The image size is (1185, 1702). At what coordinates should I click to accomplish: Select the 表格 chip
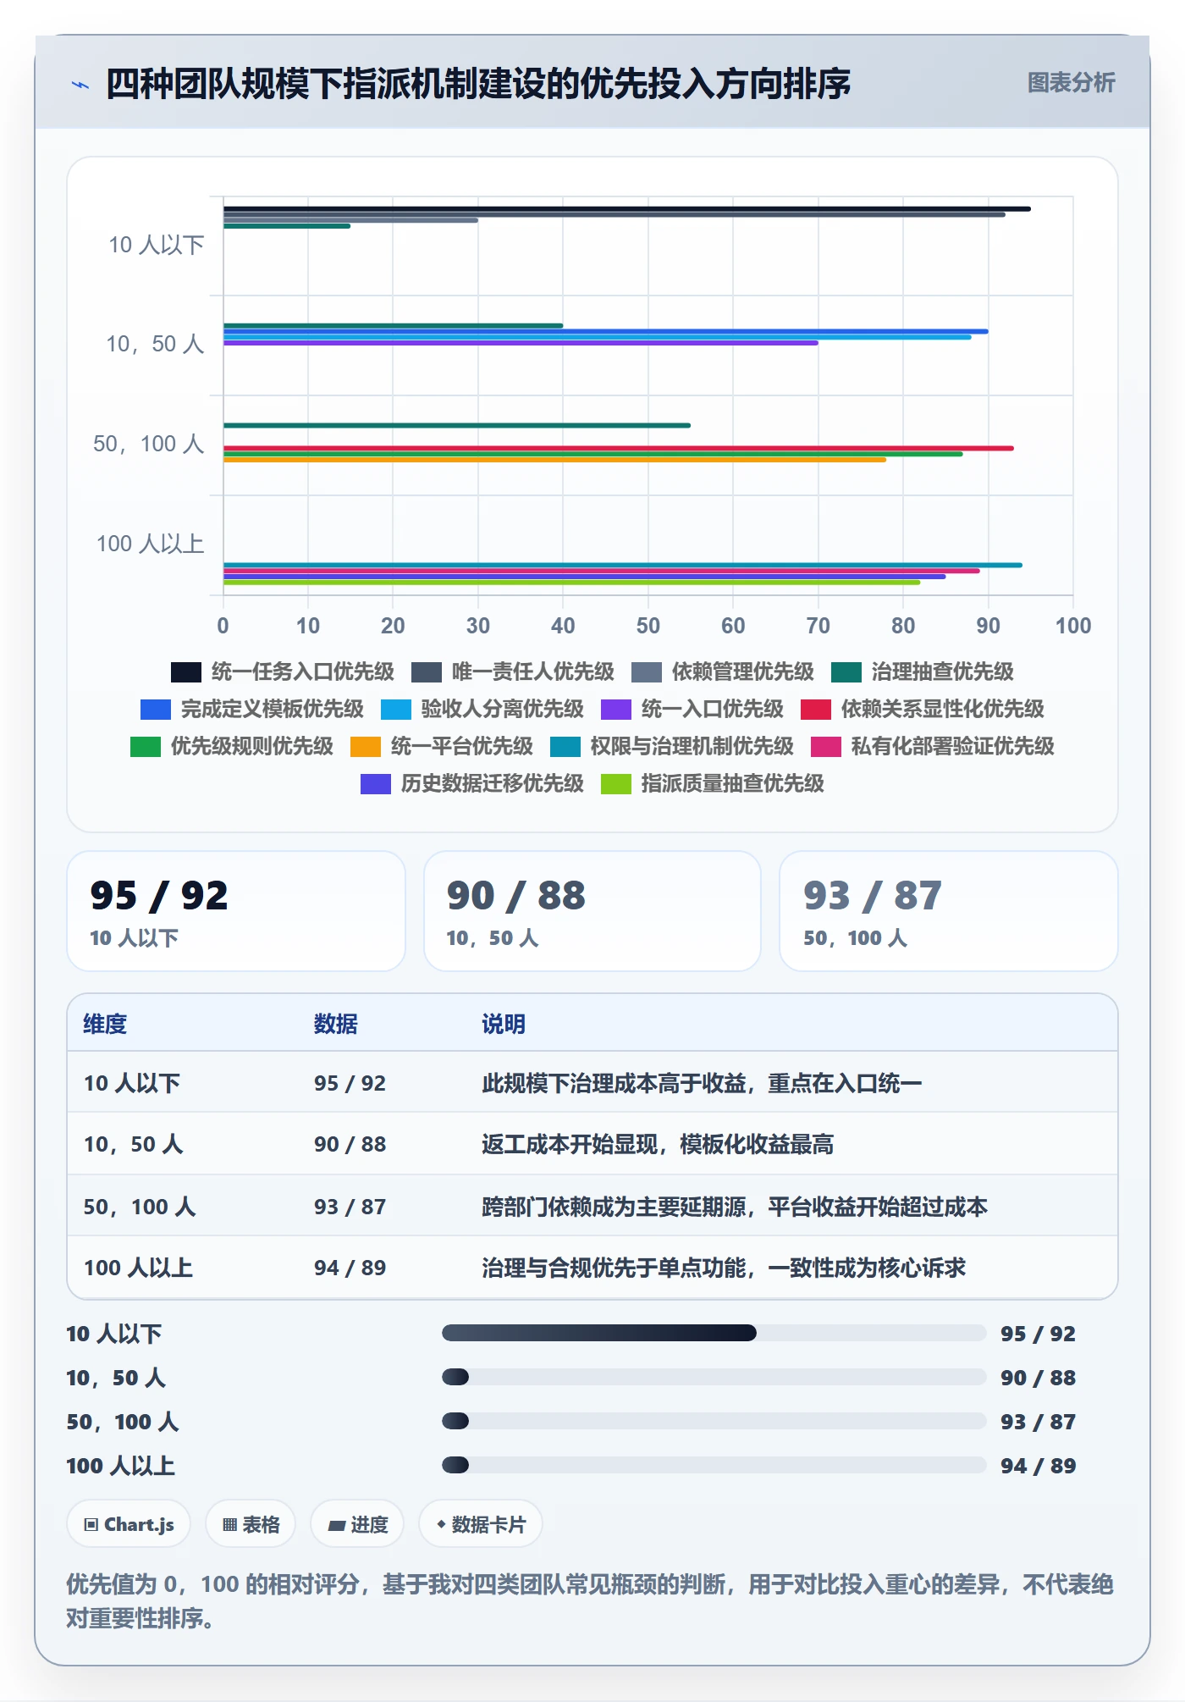[251, 1524]
